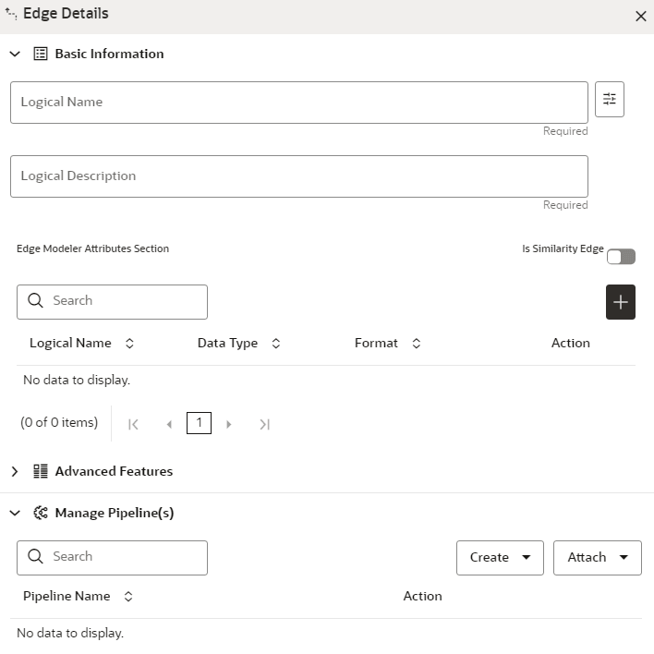
Task: Expand the Advanced Features section
Action: (15, 471)
